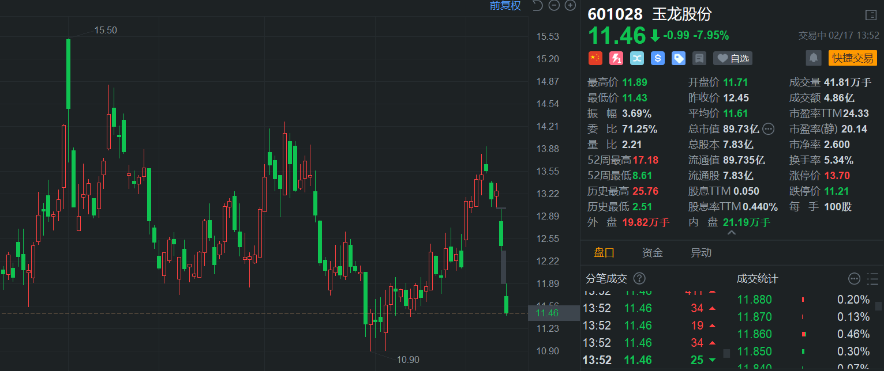Click the list view icon beside 成交统计
This screenshot has height=371, width=884.
pyautogui.click(x=872, y=279)
